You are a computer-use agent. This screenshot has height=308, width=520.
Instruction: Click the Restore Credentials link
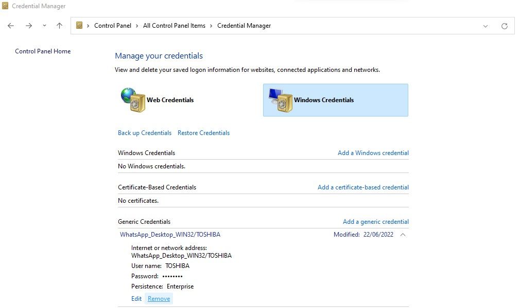coord(203,132)
